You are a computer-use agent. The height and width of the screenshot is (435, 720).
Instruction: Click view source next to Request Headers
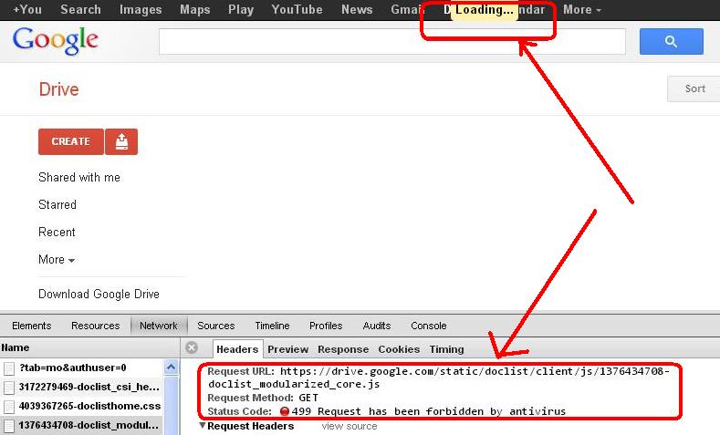[350, 426]
